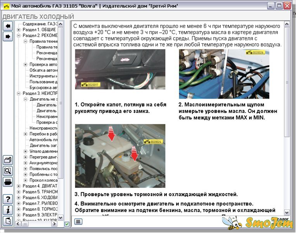Go forward with the right arrow button
296x233 pixels.
click(8, 37)
